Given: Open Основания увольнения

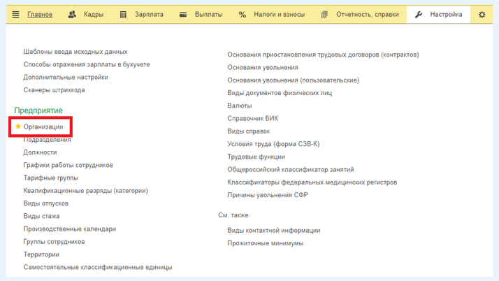Looking at the screenshot, I should (x=263, y=68).
